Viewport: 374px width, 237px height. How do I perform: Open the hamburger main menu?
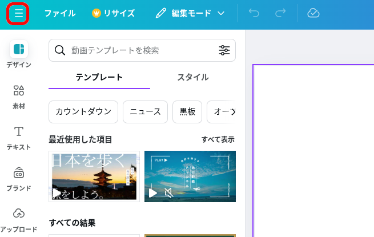pyautogui.click(x=18, y=13)
